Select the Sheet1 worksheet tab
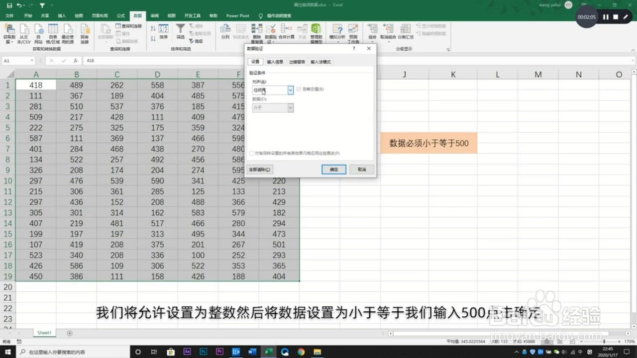The height and width of the screenshot is (358, 637). 44,333
